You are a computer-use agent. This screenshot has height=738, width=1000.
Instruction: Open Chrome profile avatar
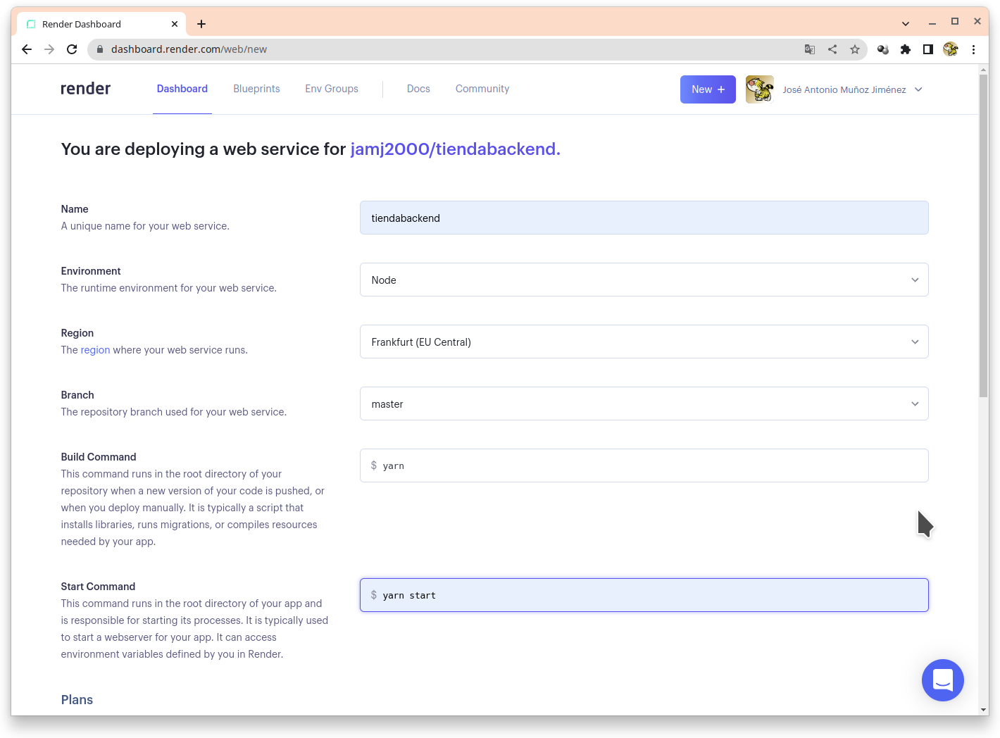tap(951, 49)
